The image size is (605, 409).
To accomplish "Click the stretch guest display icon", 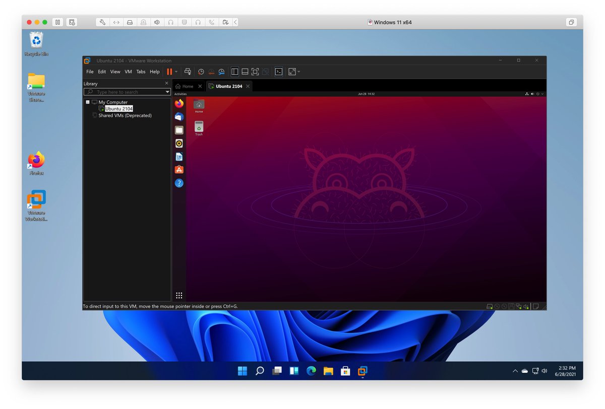I will (x=292, y=72).
